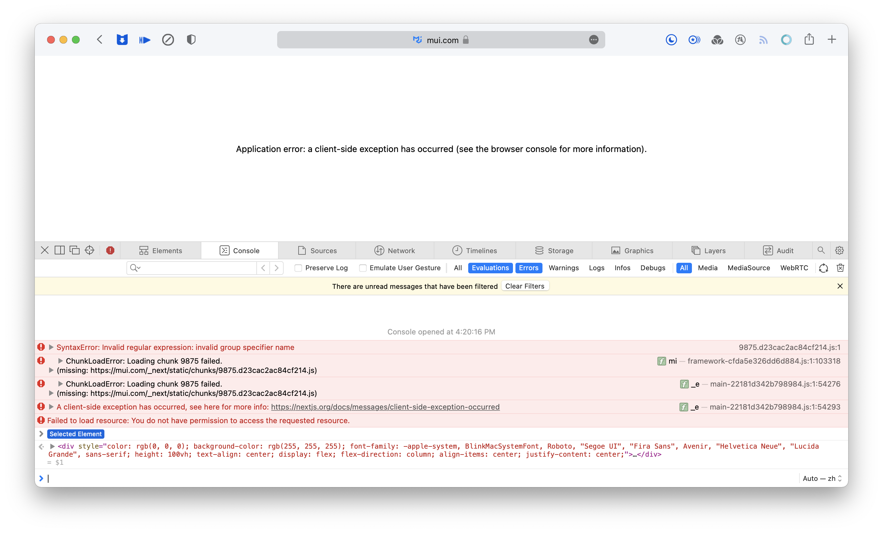Image resolution: width=883 pixels, height=533 pixels.
Task: Expand the logged div element
Action: [52, 446]
